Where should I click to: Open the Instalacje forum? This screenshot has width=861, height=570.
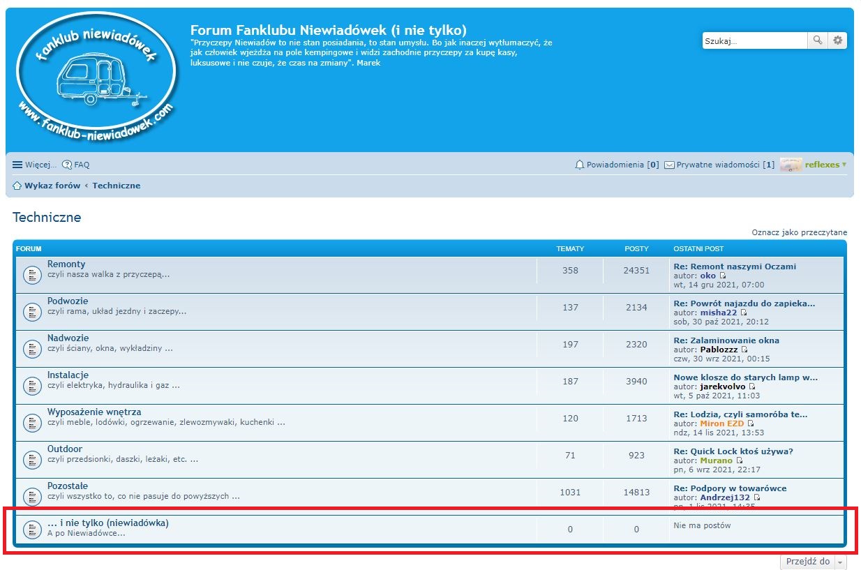68,375
